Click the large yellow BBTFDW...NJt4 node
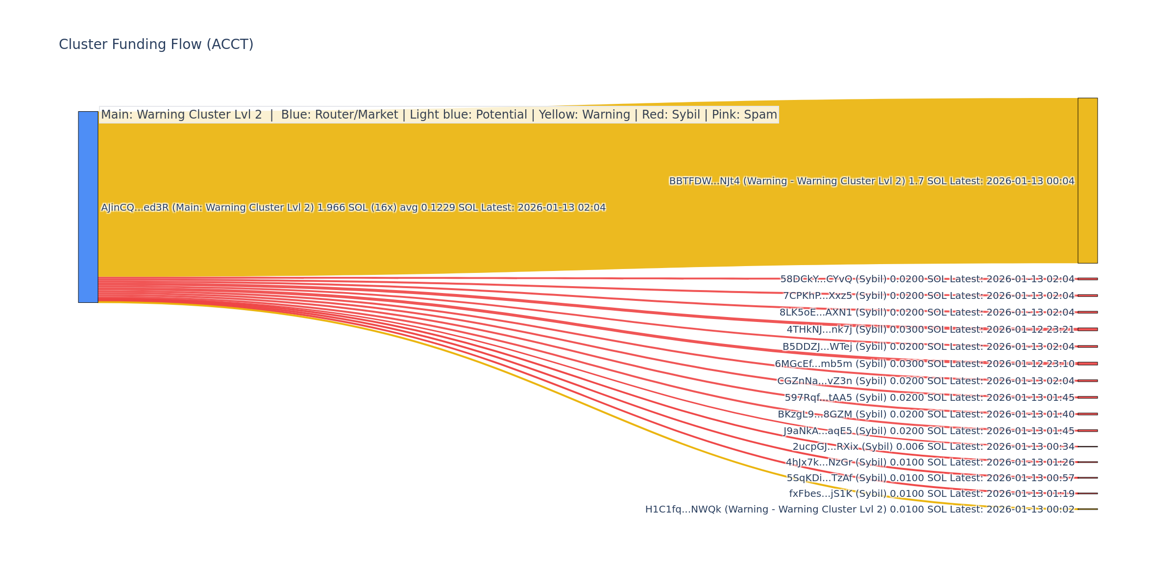The image size is (1176, 588). (1087, 180)
